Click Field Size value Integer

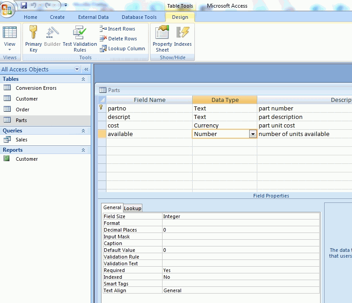click(x=241, y=216)
